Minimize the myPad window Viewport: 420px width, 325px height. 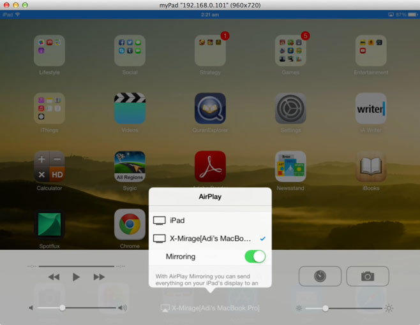[x=16, y=5]
